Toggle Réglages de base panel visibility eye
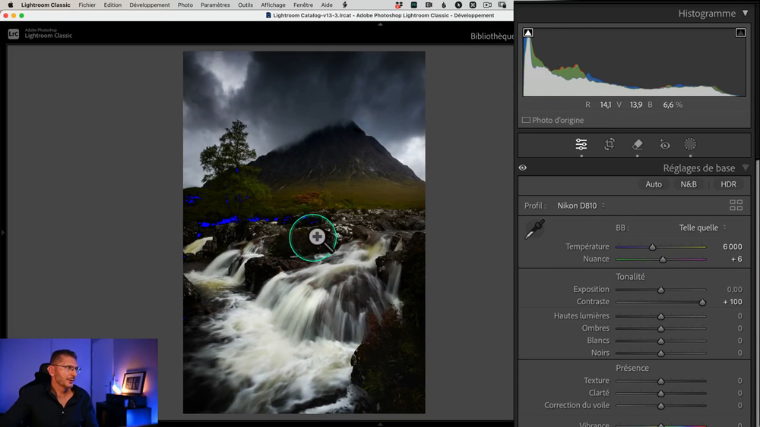This screenshot has width=760, height=427. (523, 168)
